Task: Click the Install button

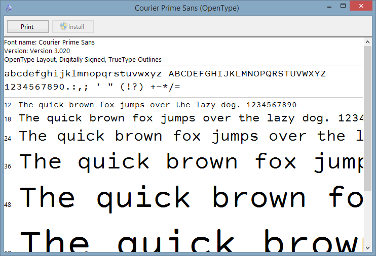Action: [x=73, y=27]
